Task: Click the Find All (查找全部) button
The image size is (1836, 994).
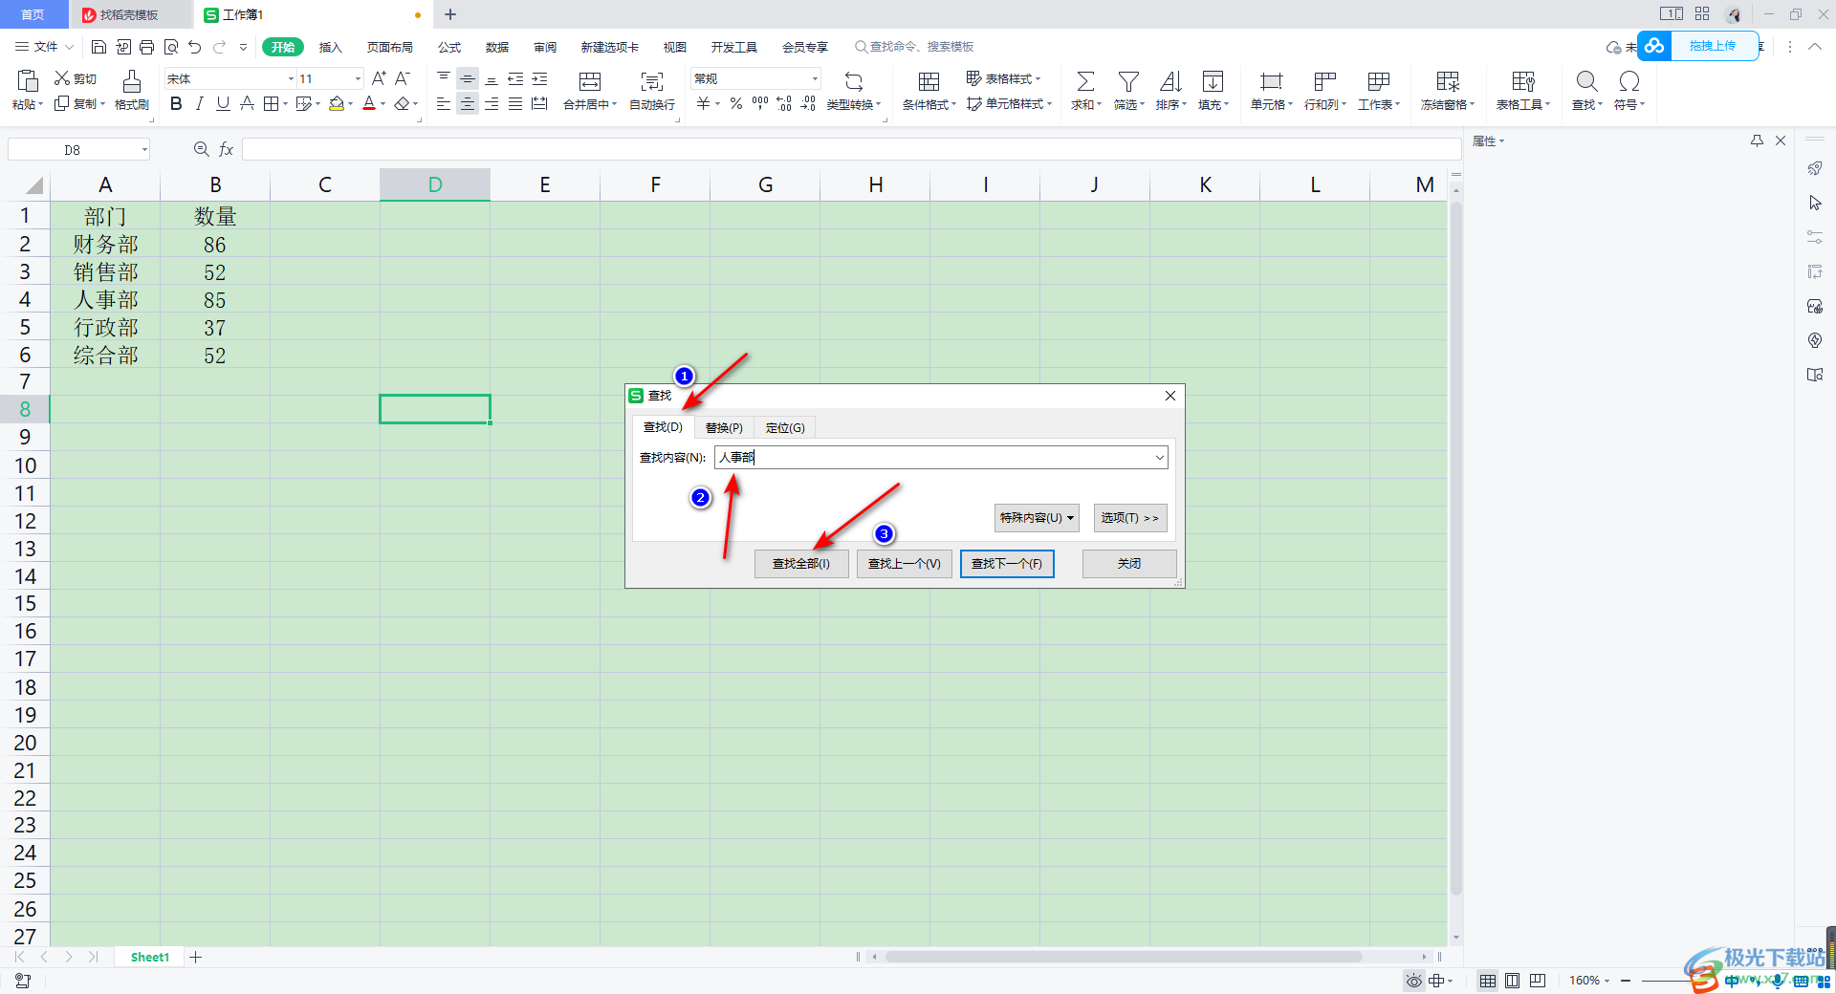Action: coord(801,564)
